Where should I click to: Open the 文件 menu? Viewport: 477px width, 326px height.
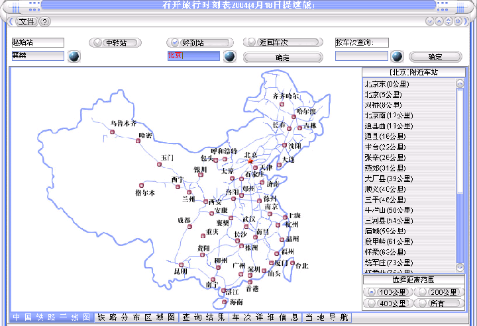pos(26,22)
